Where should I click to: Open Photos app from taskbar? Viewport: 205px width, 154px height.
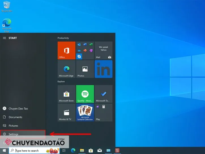pyautogui.click(x=108, y=151)
